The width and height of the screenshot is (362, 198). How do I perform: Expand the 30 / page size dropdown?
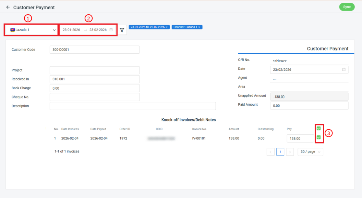pos(310,152)
